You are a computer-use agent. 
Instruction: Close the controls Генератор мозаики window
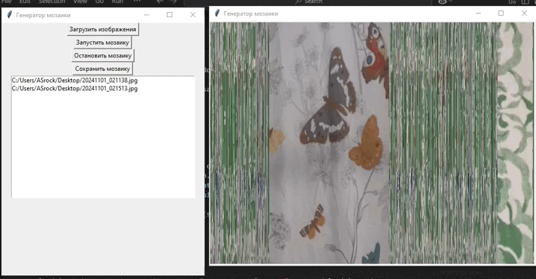[193, 15]
